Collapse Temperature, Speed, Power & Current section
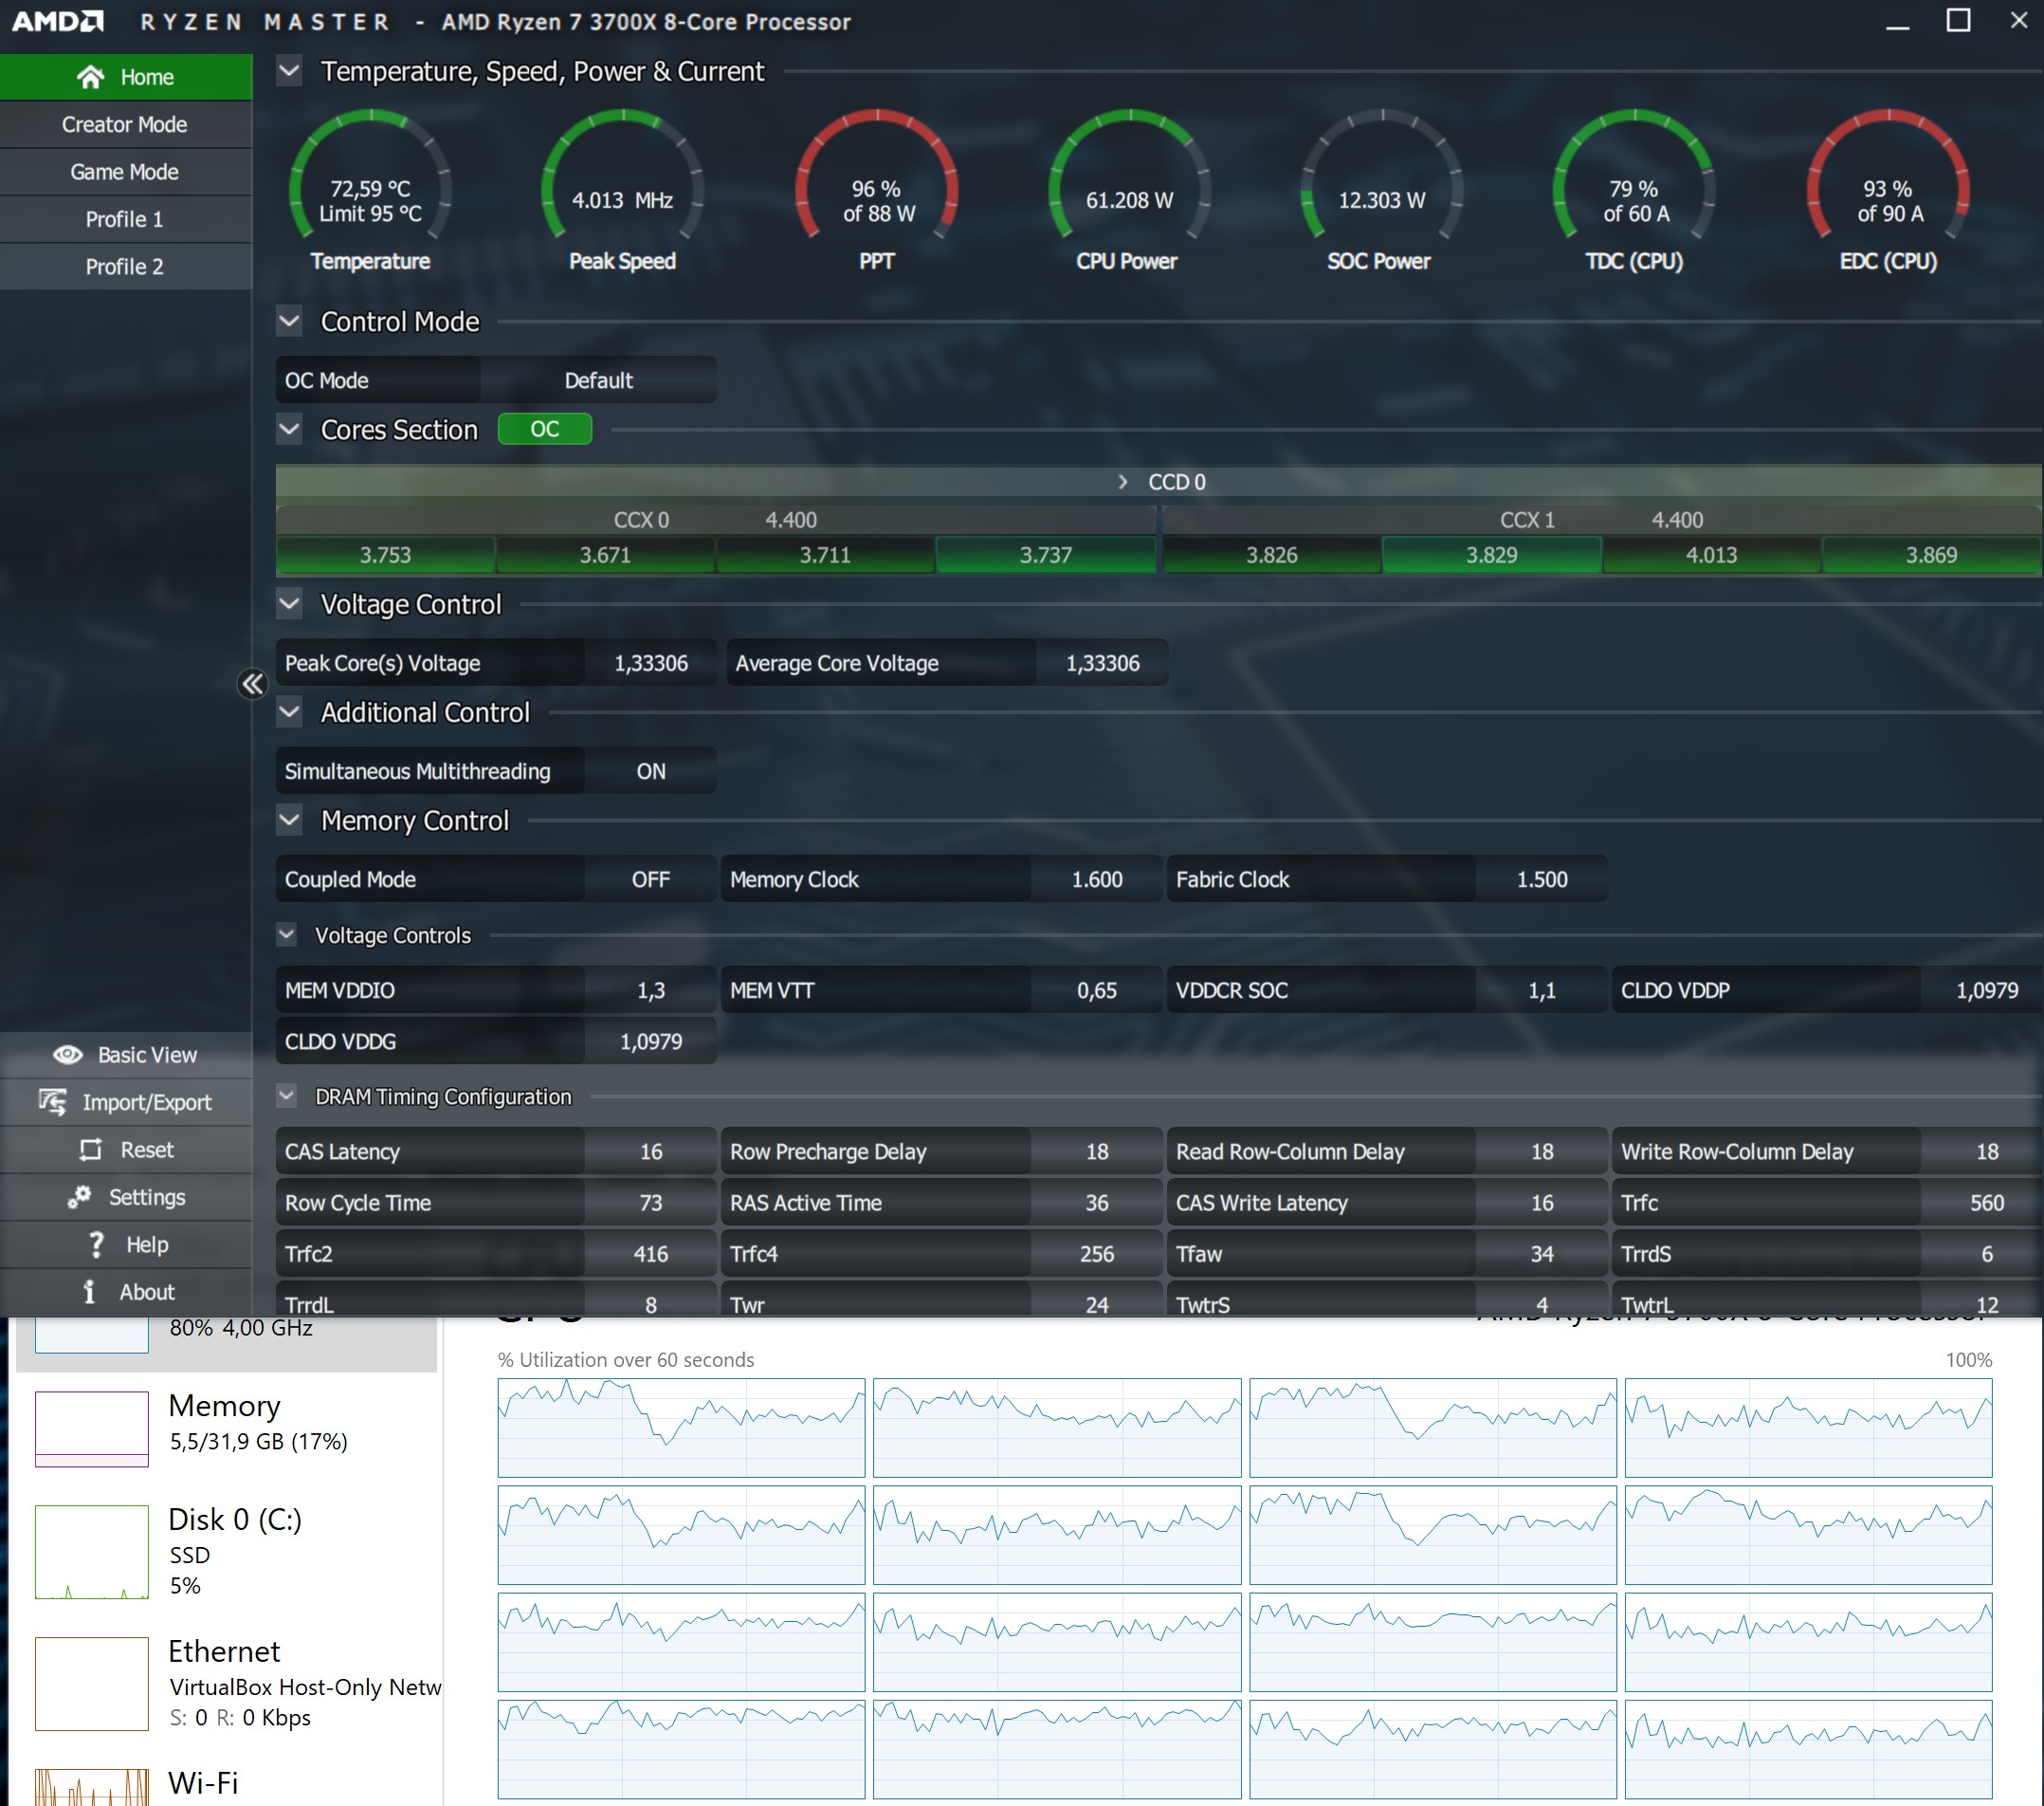This screenshot has height=1806, width=2044. point(289,71)
